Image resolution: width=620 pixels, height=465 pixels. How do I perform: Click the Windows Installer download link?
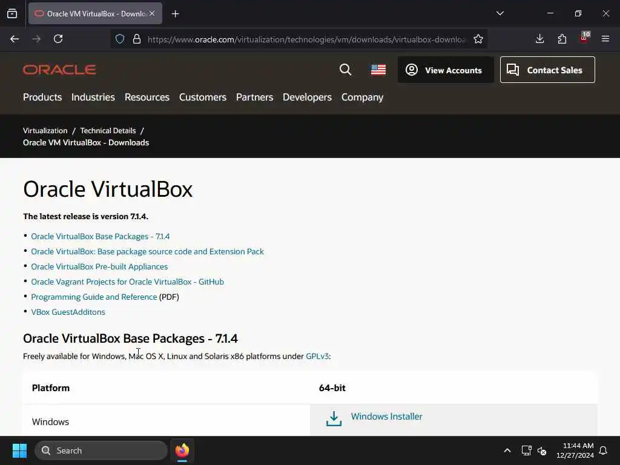pos(386,417)
